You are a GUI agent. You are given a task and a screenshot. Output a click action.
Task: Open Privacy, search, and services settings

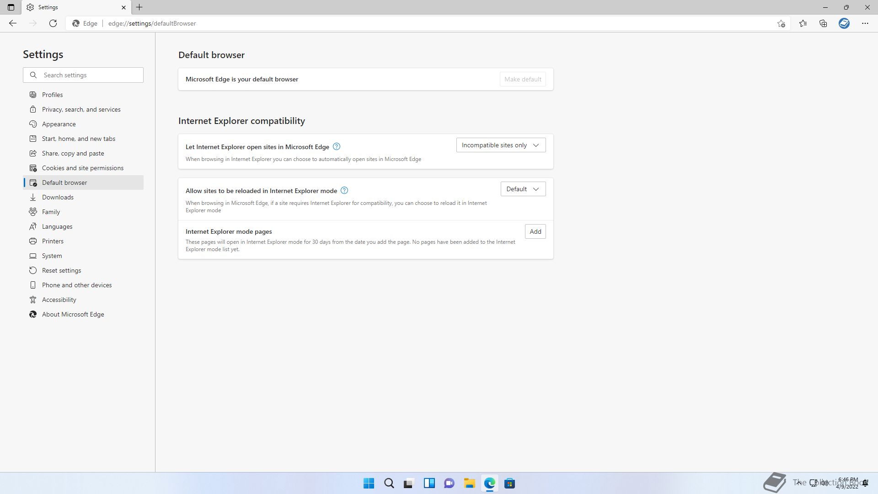click(x=81, y=110)
